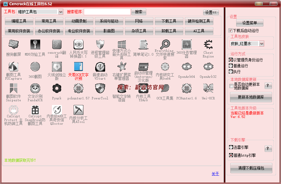This screenshot has height=184, width=281.
Task: Launch the PowerTool shield icon
Action: (100, 88)
